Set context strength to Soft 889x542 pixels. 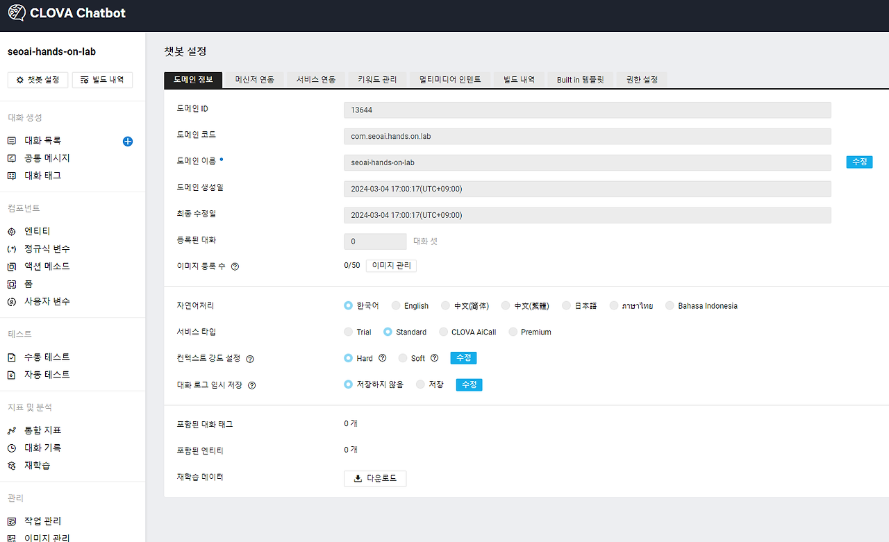(x=404, y=358)
